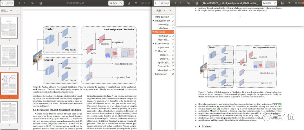Open file options in 2109.07843.pdf window
The image size is (304, 130).
[x=129, y=3]
